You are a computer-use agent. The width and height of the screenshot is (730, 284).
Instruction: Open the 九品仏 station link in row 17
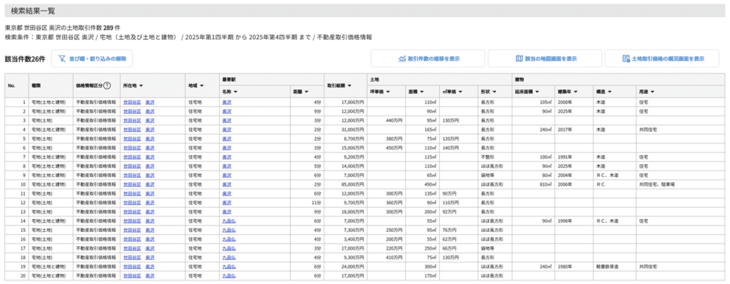pos(229,248)
